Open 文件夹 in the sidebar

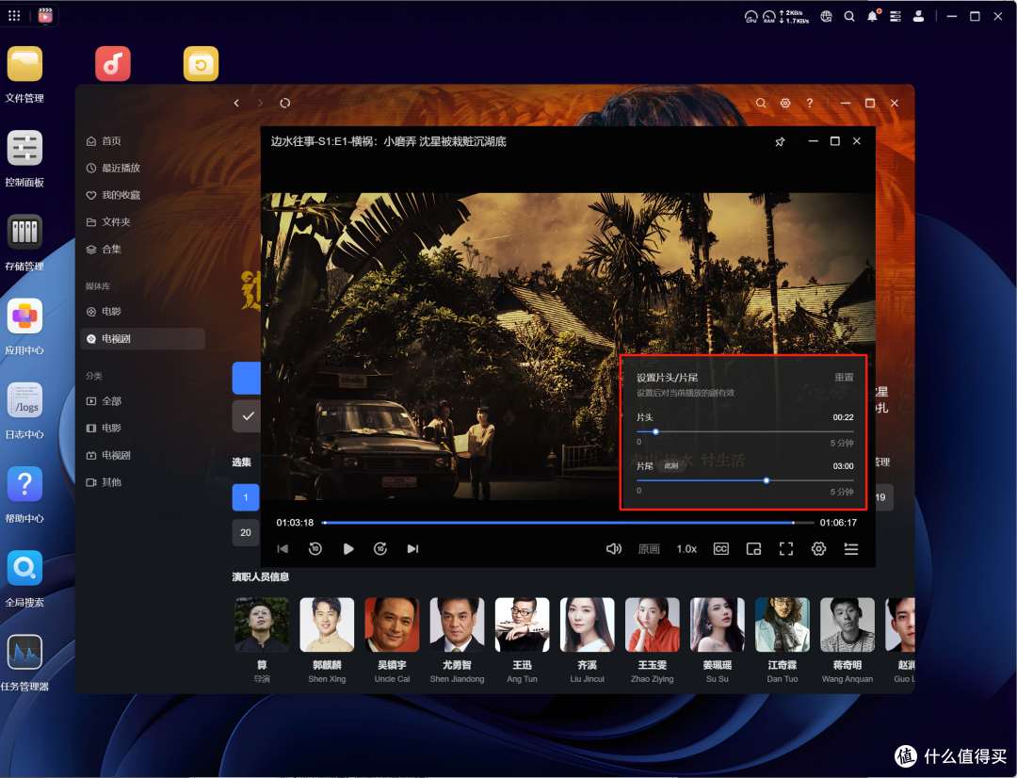(x=143, y=222)
